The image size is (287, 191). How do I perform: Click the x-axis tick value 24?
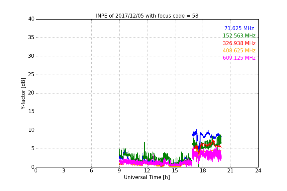coord(258,171)
